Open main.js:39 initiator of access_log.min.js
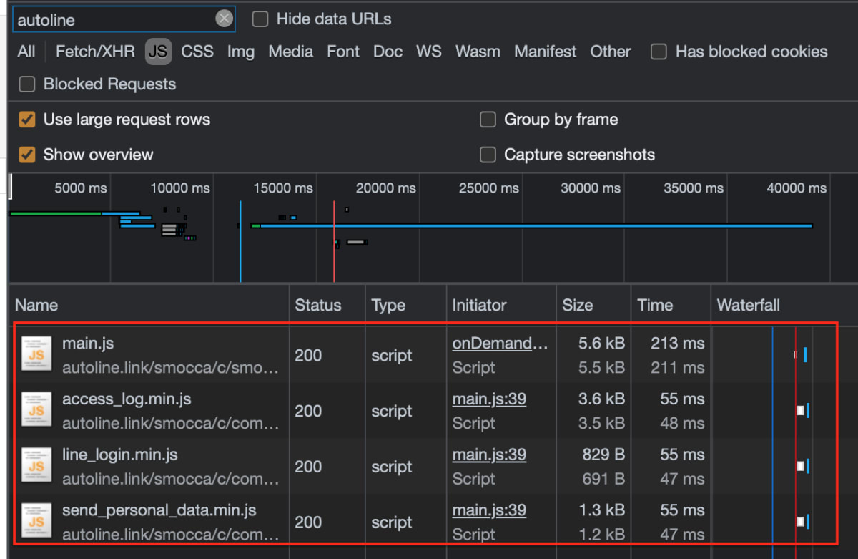The width and height of the screenshot is (858, 559). (489, 399)
